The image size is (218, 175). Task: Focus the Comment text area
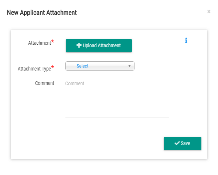point(117,98)
